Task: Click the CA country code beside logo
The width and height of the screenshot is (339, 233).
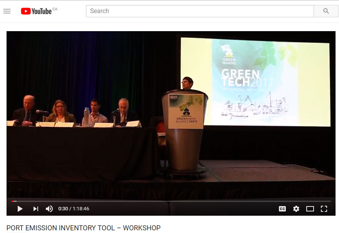Action: point(55,9)
